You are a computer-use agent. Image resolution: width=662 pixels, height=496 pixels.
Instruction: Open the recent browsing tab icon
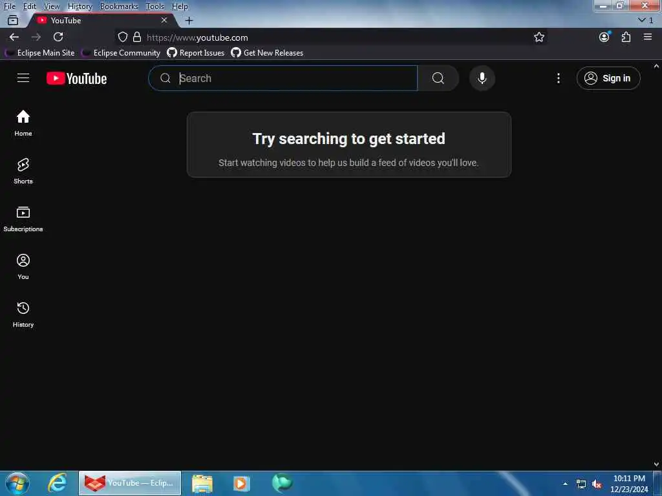click(13, 20)
